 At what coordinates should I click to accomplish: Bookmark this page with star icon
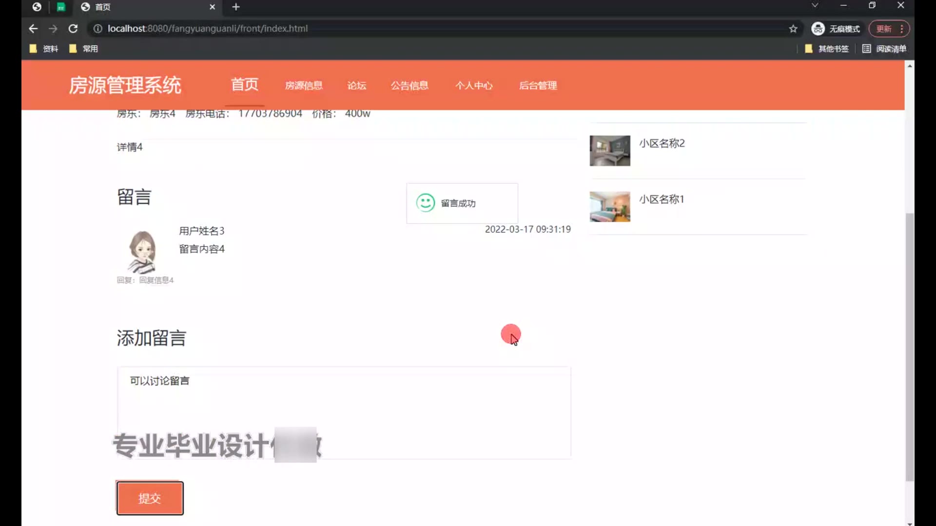(x=793, y=29)
